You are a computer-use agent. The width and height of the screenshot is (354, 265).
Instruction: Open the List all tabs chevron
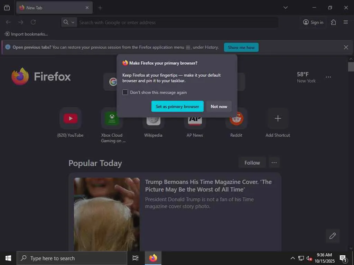point(286,8)
